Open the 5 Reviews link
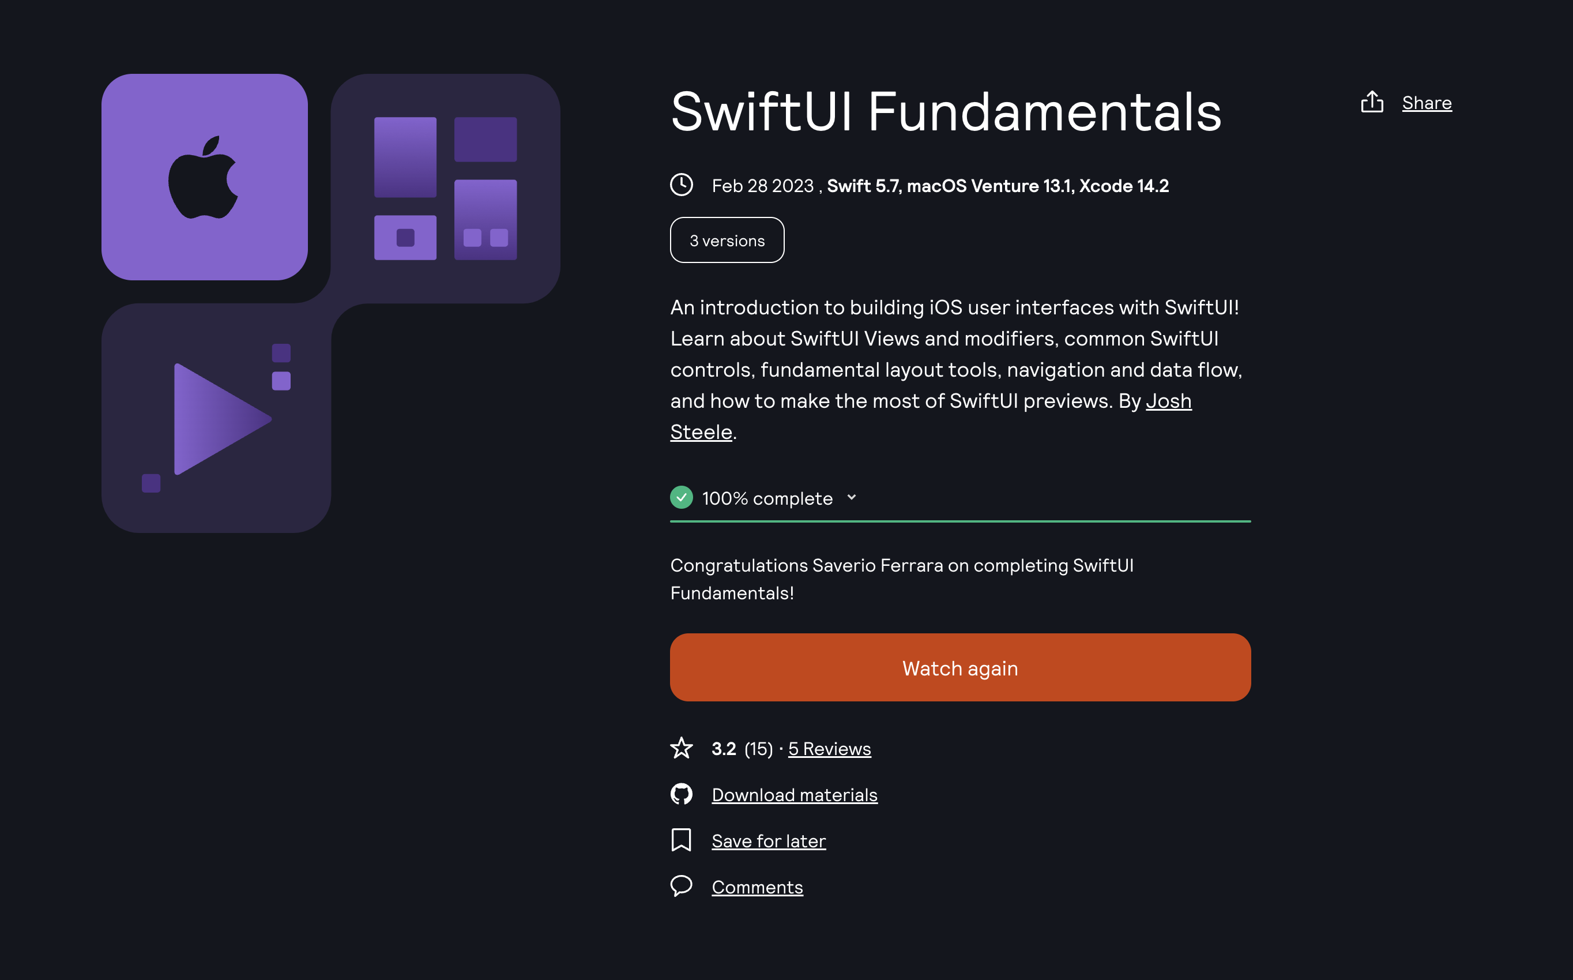This screenshot has width=1573, height=980. [829, 749]
